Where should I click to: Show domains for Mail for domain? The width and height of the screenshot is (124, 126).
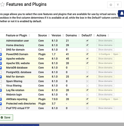point(105,77)
